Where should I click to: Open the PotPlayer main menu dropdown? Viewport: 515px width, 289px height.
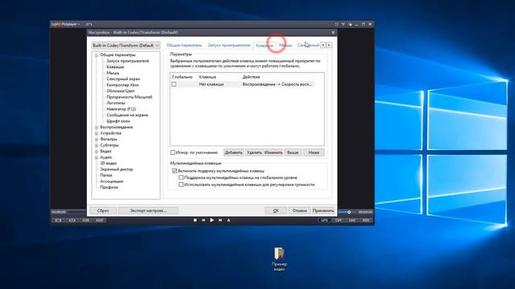pyautogui.click(x=67, y=24)
